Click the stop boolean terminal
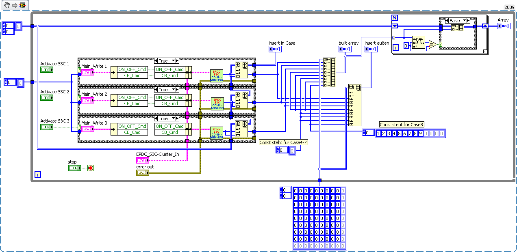Viewport: 517px width, 252px height. point(74,168)
